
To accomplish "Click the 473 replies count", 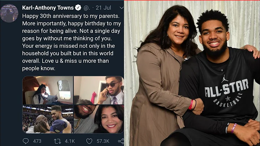I will tap(38, 141).
